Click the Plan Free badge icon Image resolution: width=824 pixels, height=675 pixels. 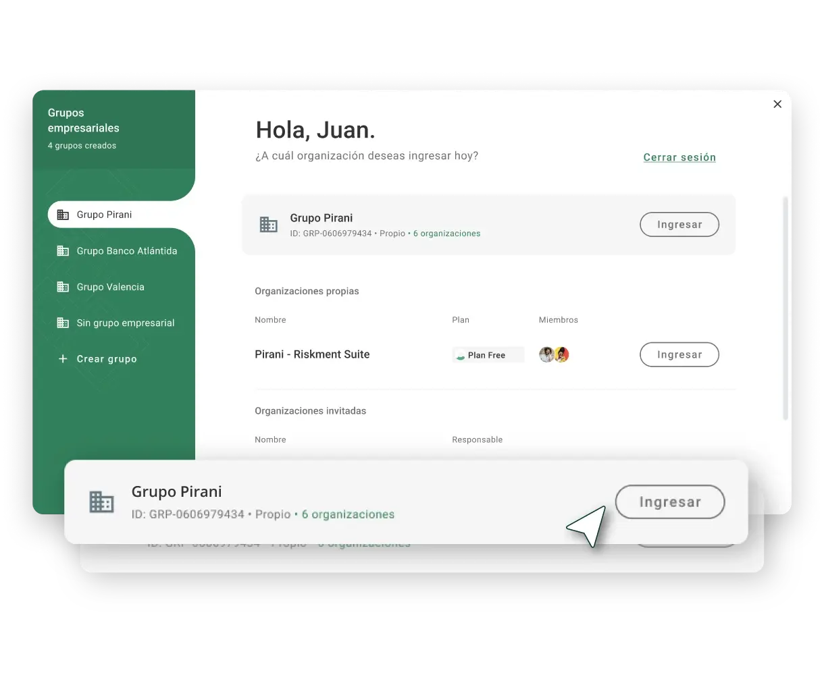click(x=461, y=355)
